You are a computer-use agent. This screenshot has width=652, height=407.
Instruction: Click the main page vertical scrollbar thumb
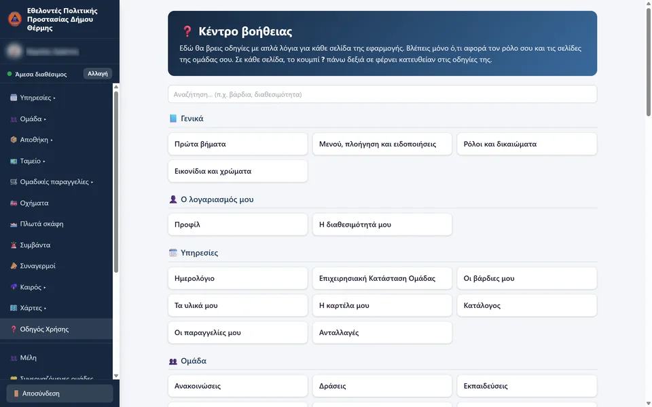(x=648, y=62)
